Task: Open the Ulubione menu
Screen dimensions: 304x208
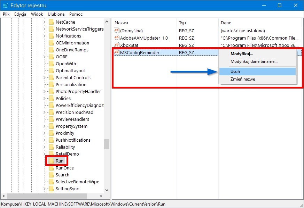Action: coord(56,14)
